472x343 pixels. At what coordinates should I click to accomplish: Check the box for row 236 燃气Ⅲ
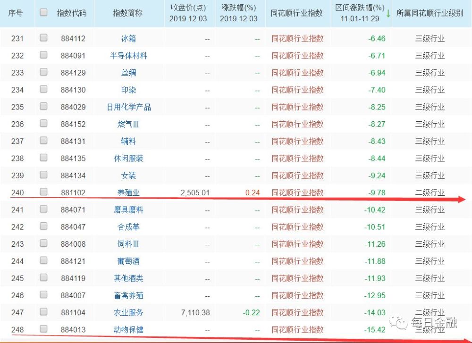(43, 123)
